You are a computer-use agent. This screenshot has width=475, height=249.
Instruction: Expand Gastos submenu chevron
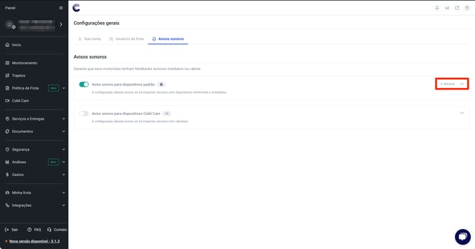(x=64, y=175)
